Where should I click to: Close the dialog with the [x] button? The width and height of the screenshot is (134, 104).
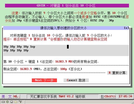coord(126,28)
